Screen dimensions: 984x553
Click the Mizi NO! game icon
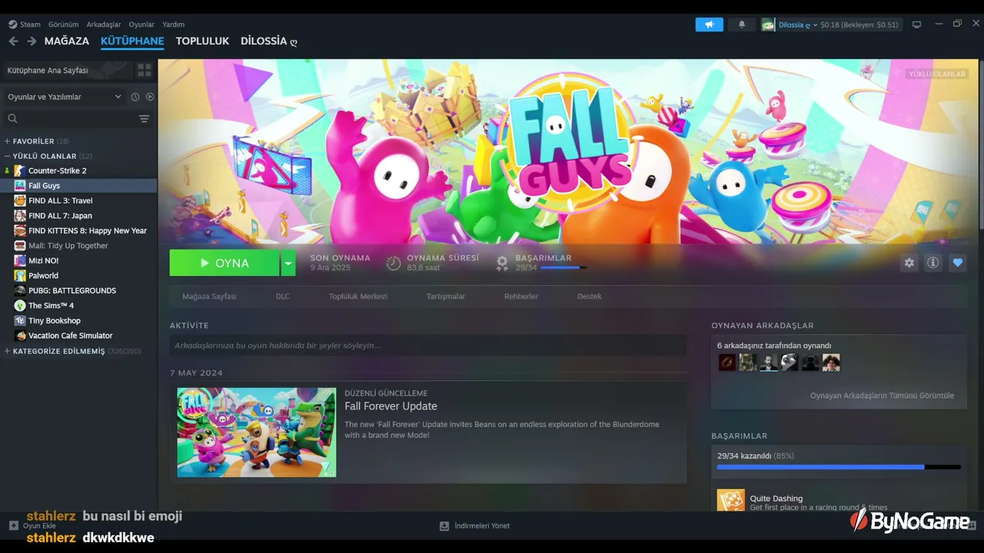tap(20, 260)
